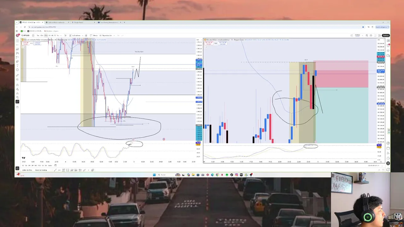Open the TradingView user avatar menu
Viewport: 404px width, 227px height.
pos(17,35)
